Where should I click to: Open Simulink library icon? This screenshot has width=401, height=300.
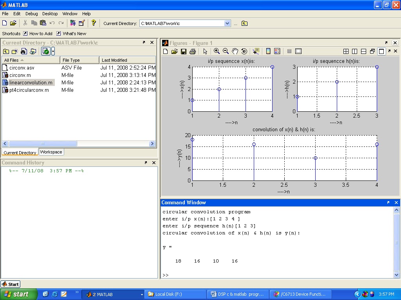click(73, 23)
